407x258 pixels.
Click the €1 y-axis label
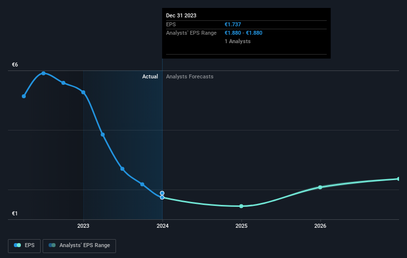point(15,213)
